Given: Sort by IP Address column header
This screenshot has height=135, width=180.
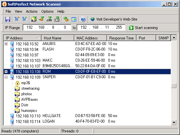Looking at the screenshot, I should click(x=22, y=38).
